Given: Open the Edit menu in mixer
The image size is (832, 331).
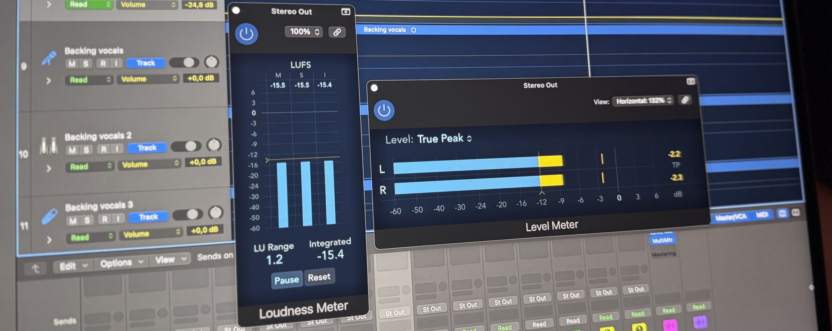Looking at the screenshot, I should [x=73, y=266].
